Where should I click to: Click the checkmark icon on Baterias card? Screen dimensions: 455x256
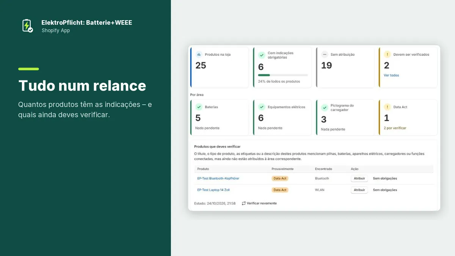click(199, 107)
